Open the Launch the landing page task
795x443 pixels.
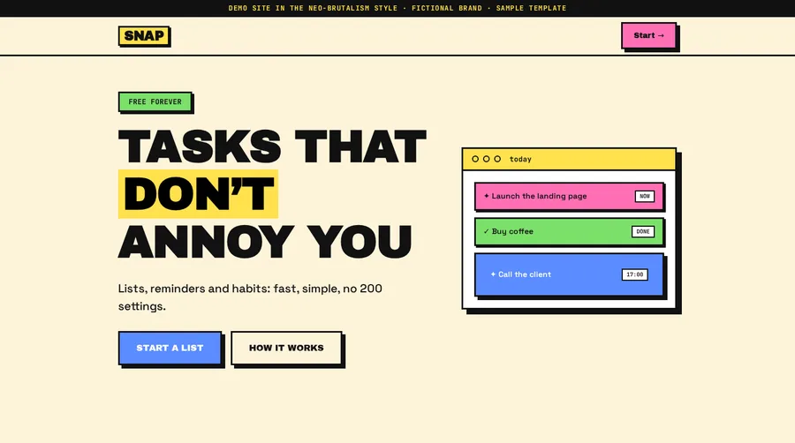click(569, 196)
